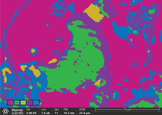Choose the P4 purple legend swatch

29,103
